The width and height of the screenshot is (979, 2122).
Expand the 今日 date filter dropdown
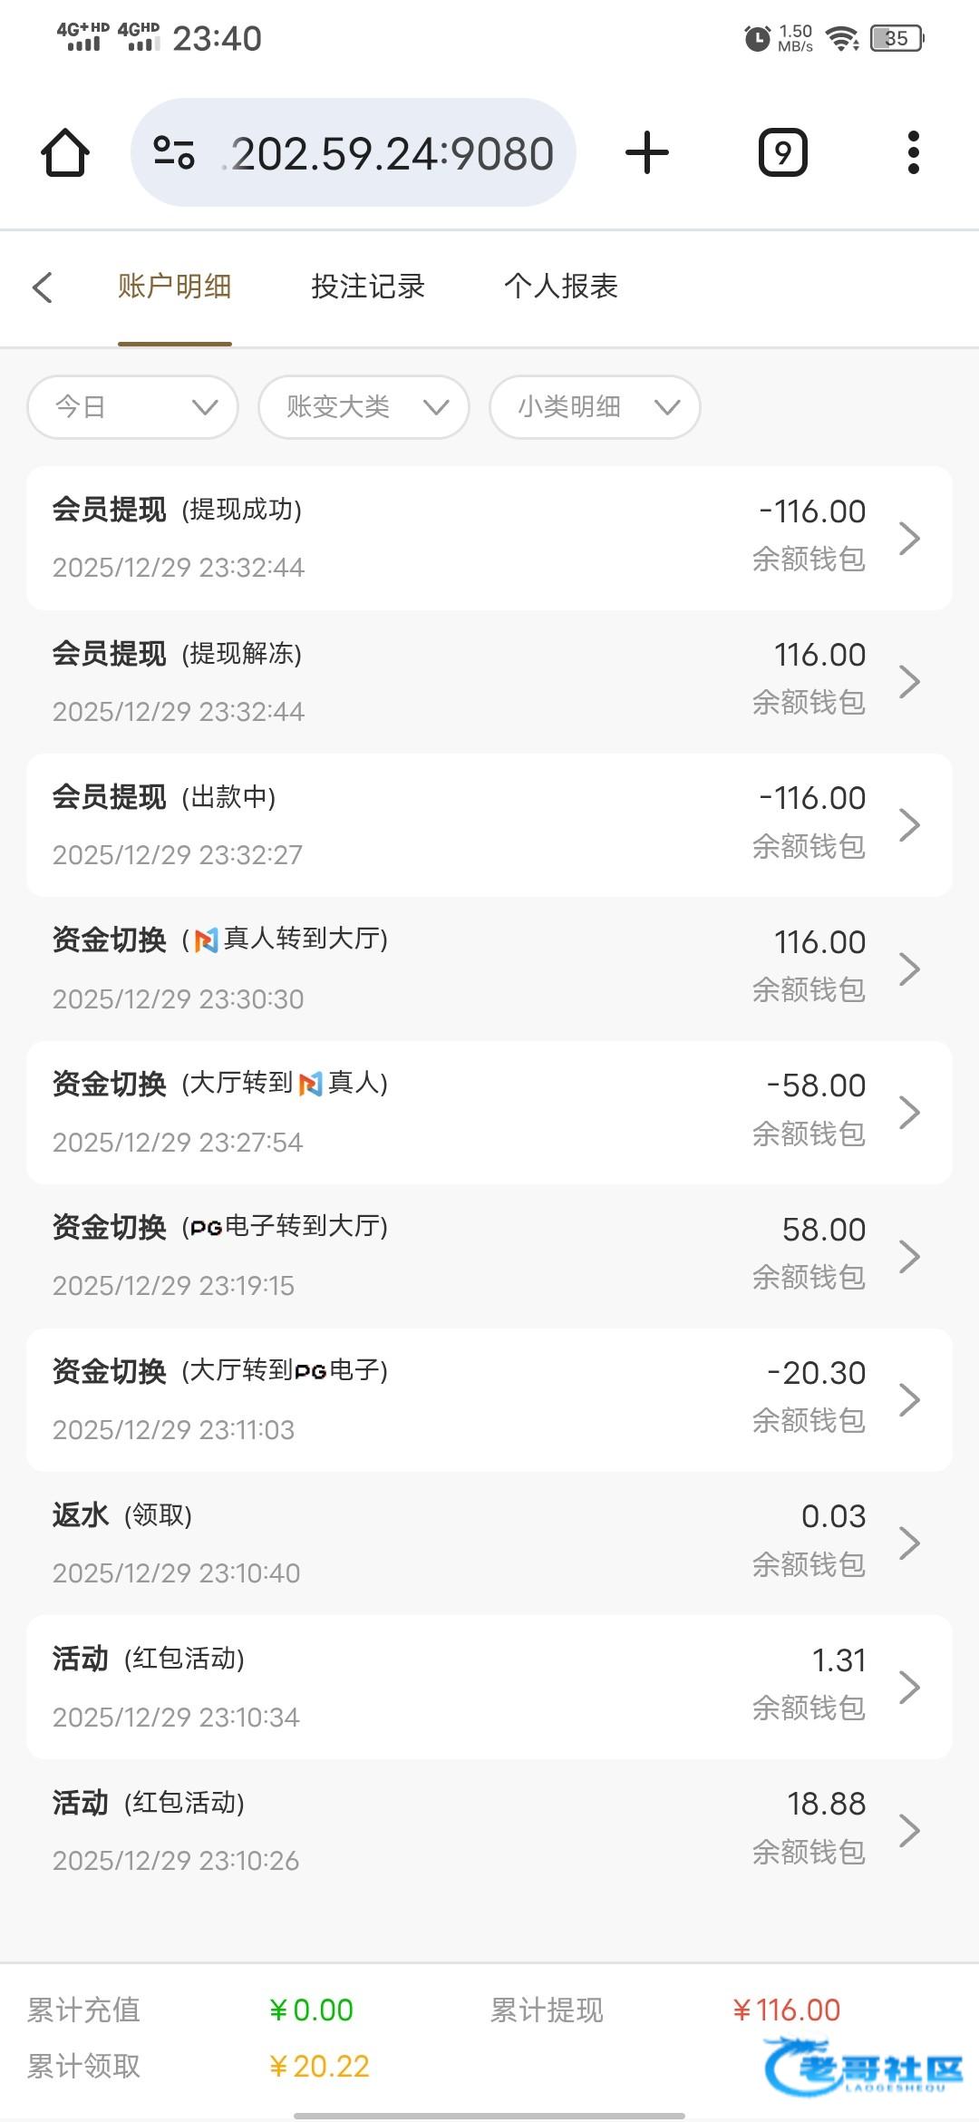click(x=133, y=407)
